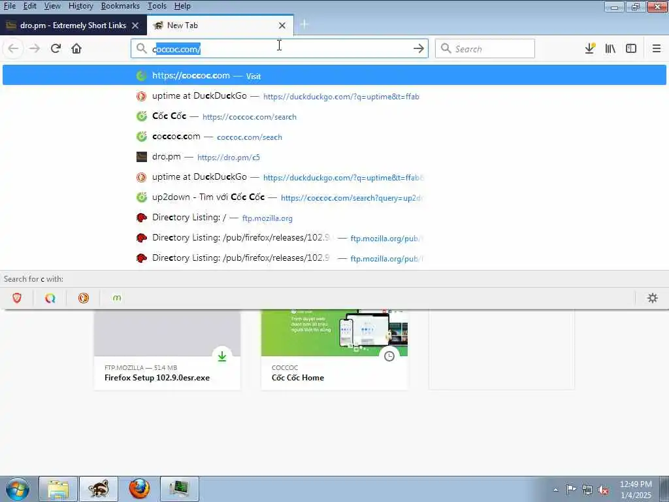Screen dimensions: 669x502
Task: Open the File menu
Action: tap(9, 6)
